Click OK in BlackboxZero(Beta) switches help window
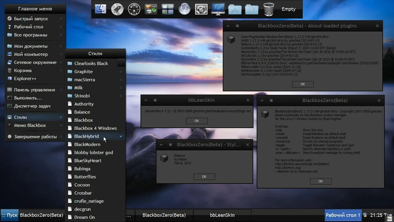Screen dimensions: 394x222 point(321,181)
